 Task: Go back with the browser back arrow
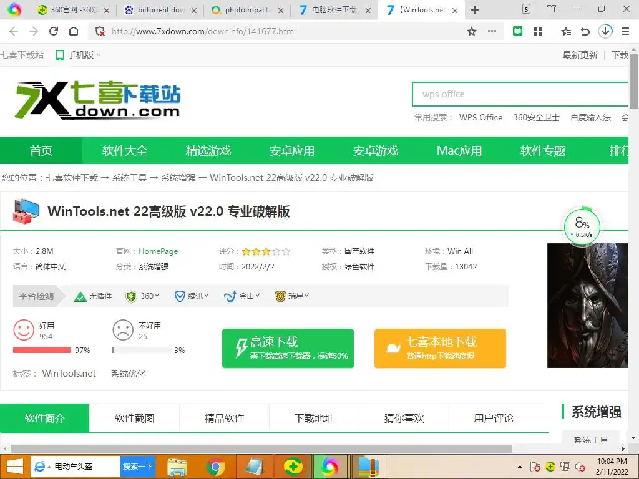click(14, 31)
